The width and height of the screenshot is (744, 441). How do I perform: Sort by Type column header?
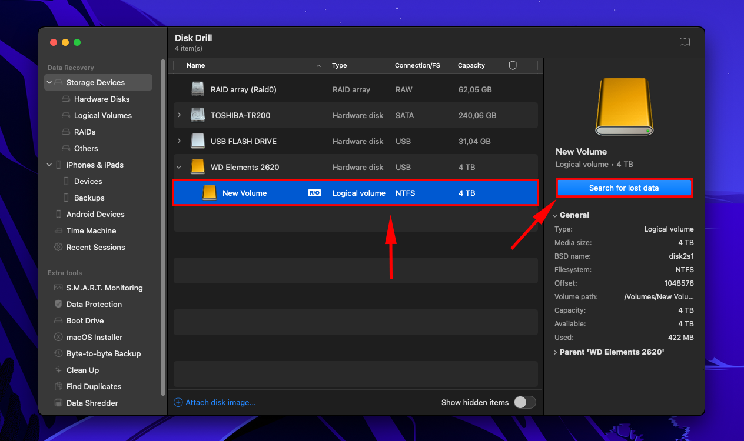[340, 65]
